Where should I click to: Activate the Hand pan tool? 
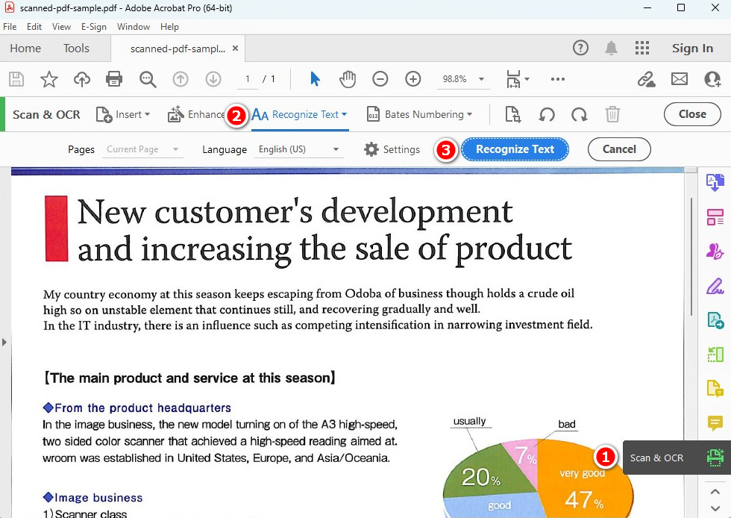pos(348,79)
